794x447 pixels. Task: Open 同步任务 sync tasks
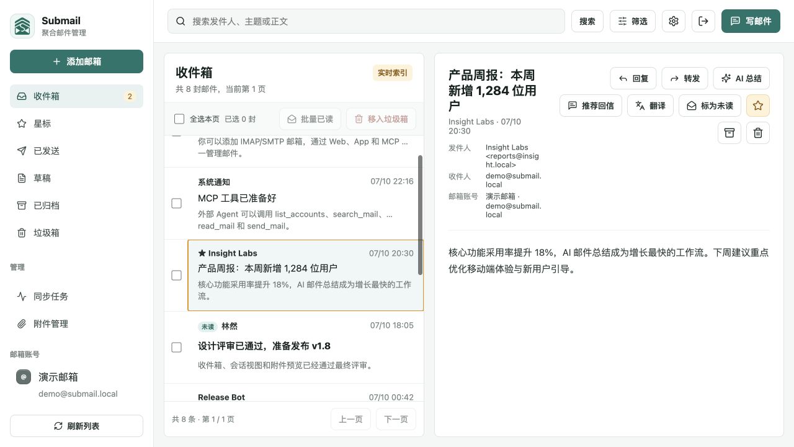click(76, 296)
